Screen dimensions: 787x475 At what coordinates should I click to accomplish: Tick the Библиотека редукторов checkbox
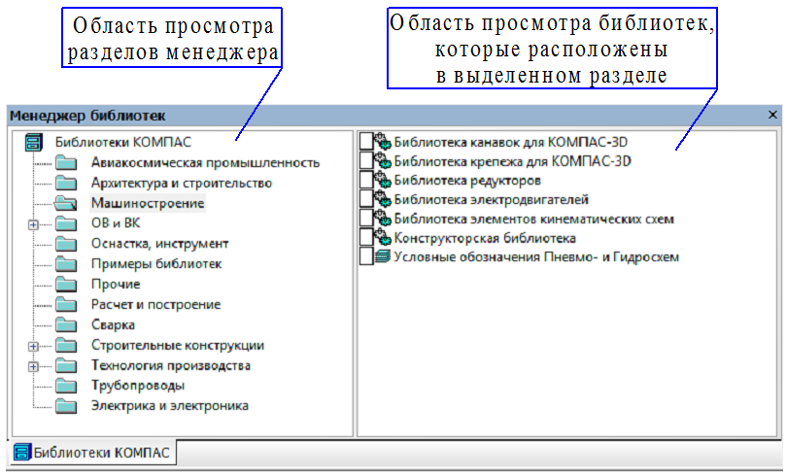click(x=366, y=180)
